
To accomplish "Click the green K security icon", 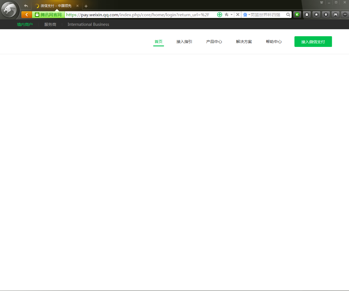I will [x=297, y=15].
